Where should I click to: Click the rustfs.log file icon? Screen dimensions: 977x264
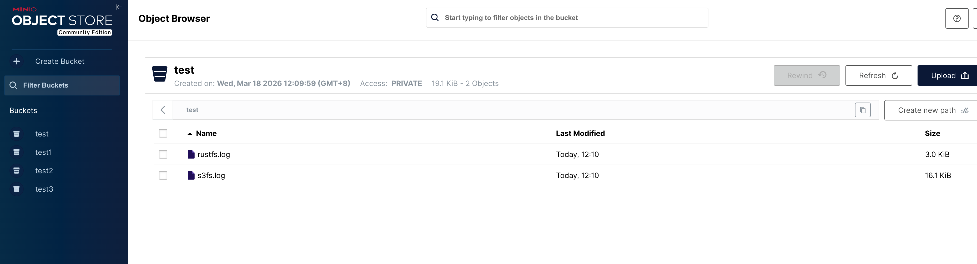[x=191, y=154]
